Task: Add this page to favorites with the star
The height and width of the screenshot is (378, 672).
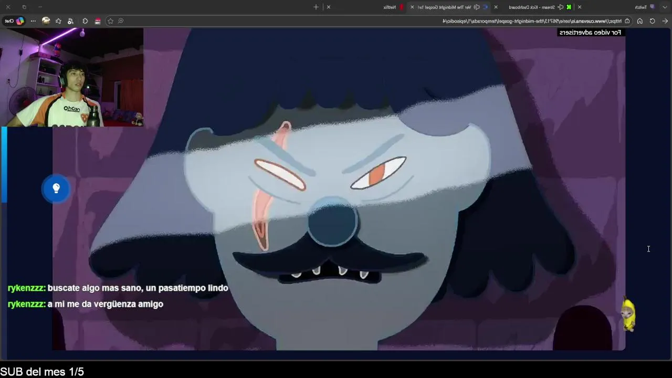Action: click(110, 21)
